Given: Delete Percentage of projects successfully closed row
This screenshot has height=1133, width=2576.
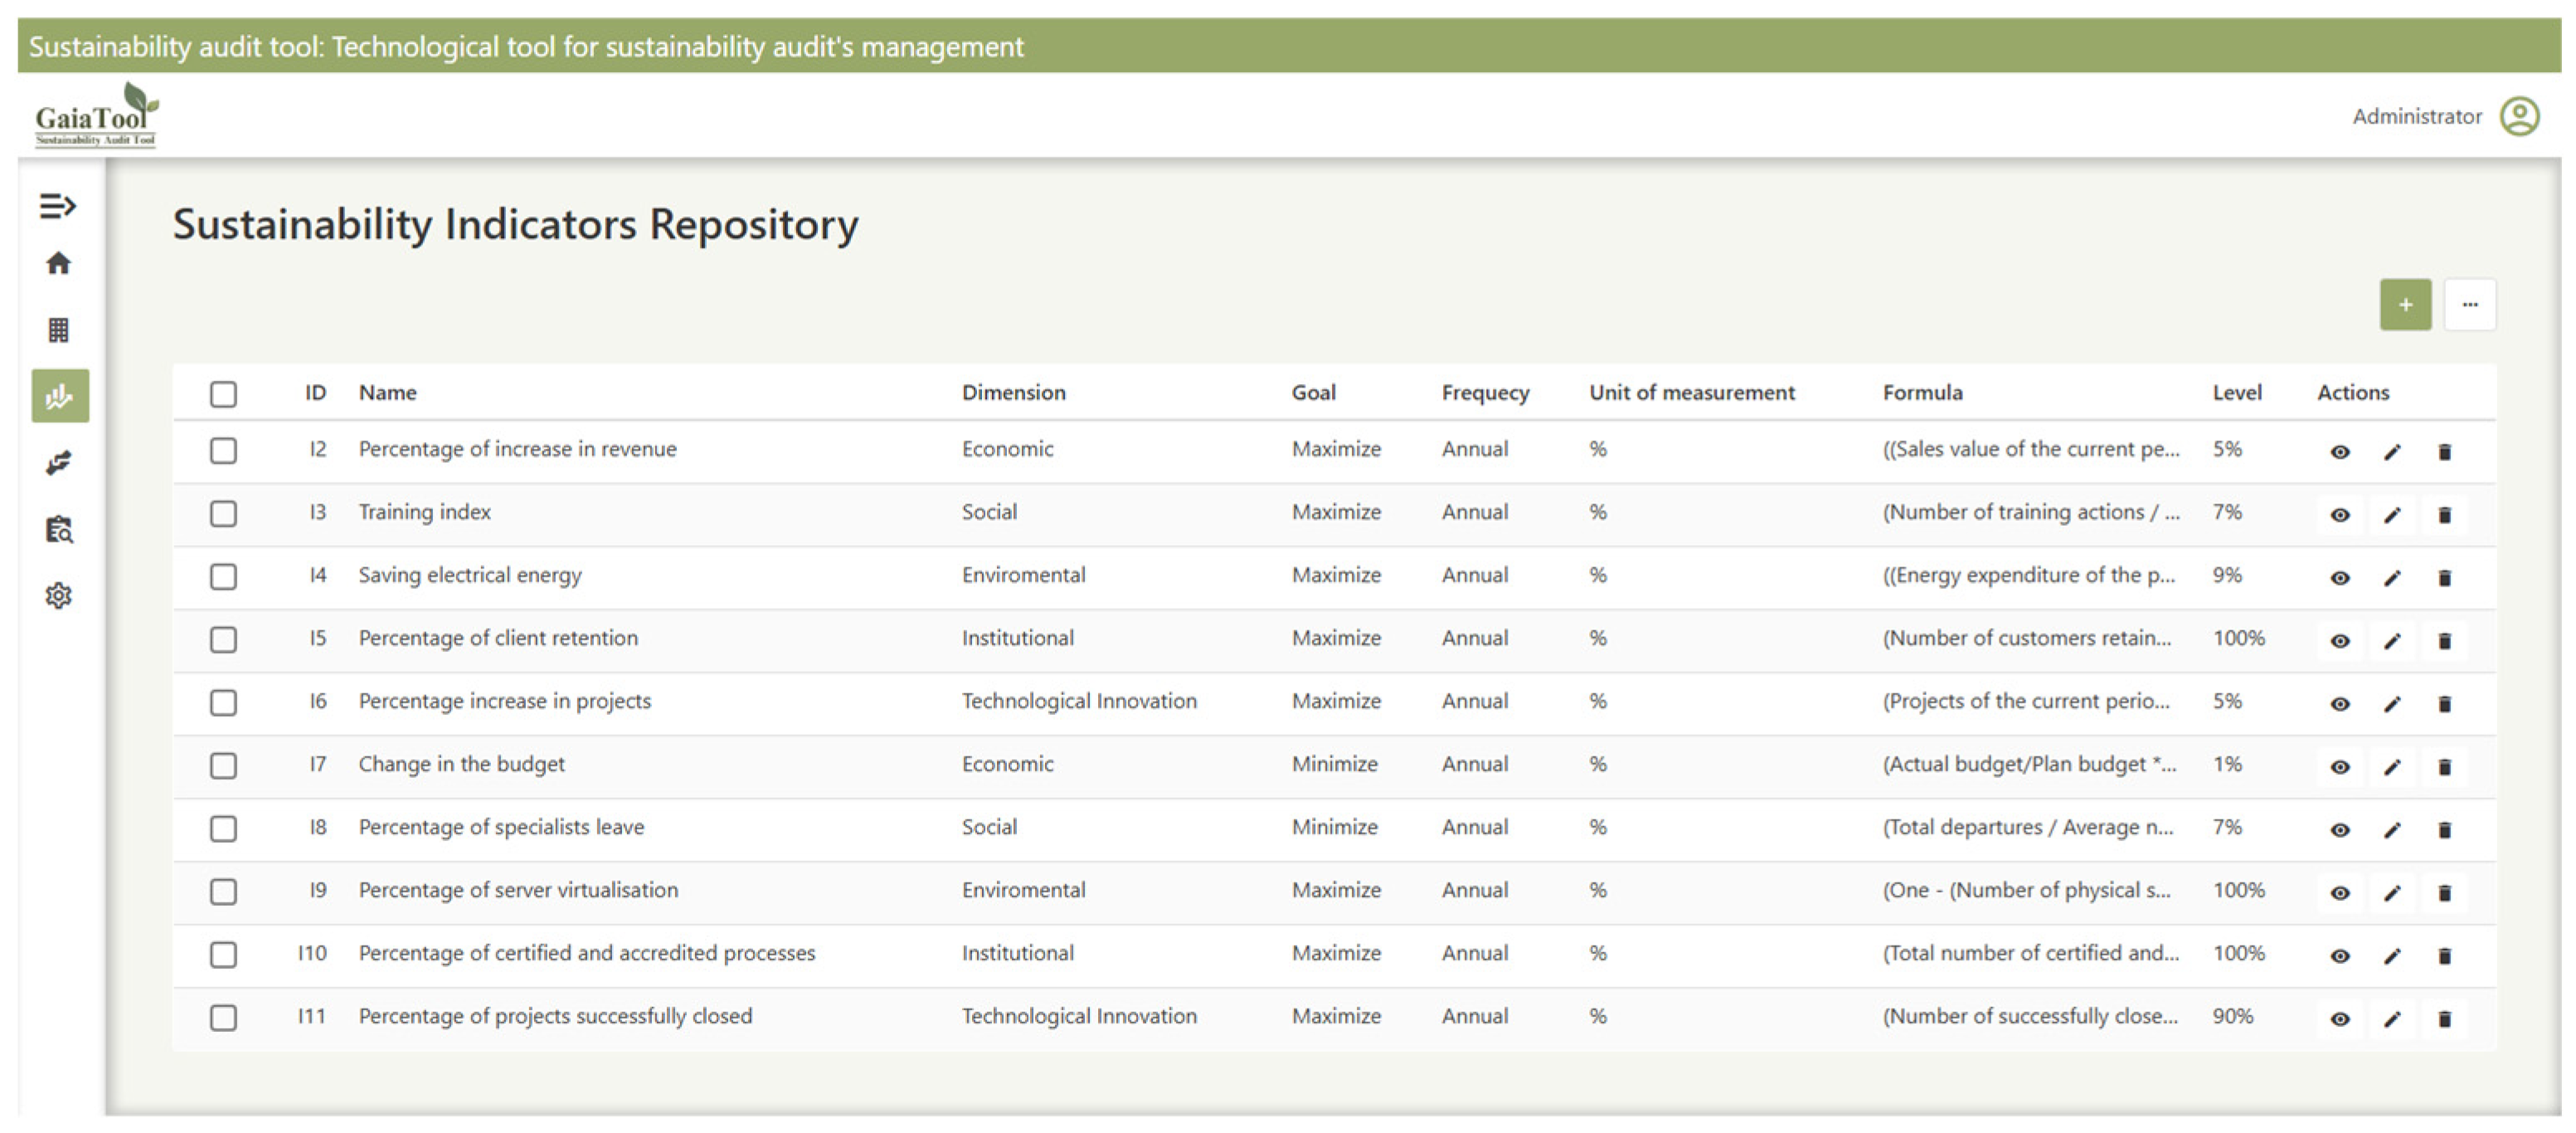Looking at the screenshot, I should click(2444, 1019).
